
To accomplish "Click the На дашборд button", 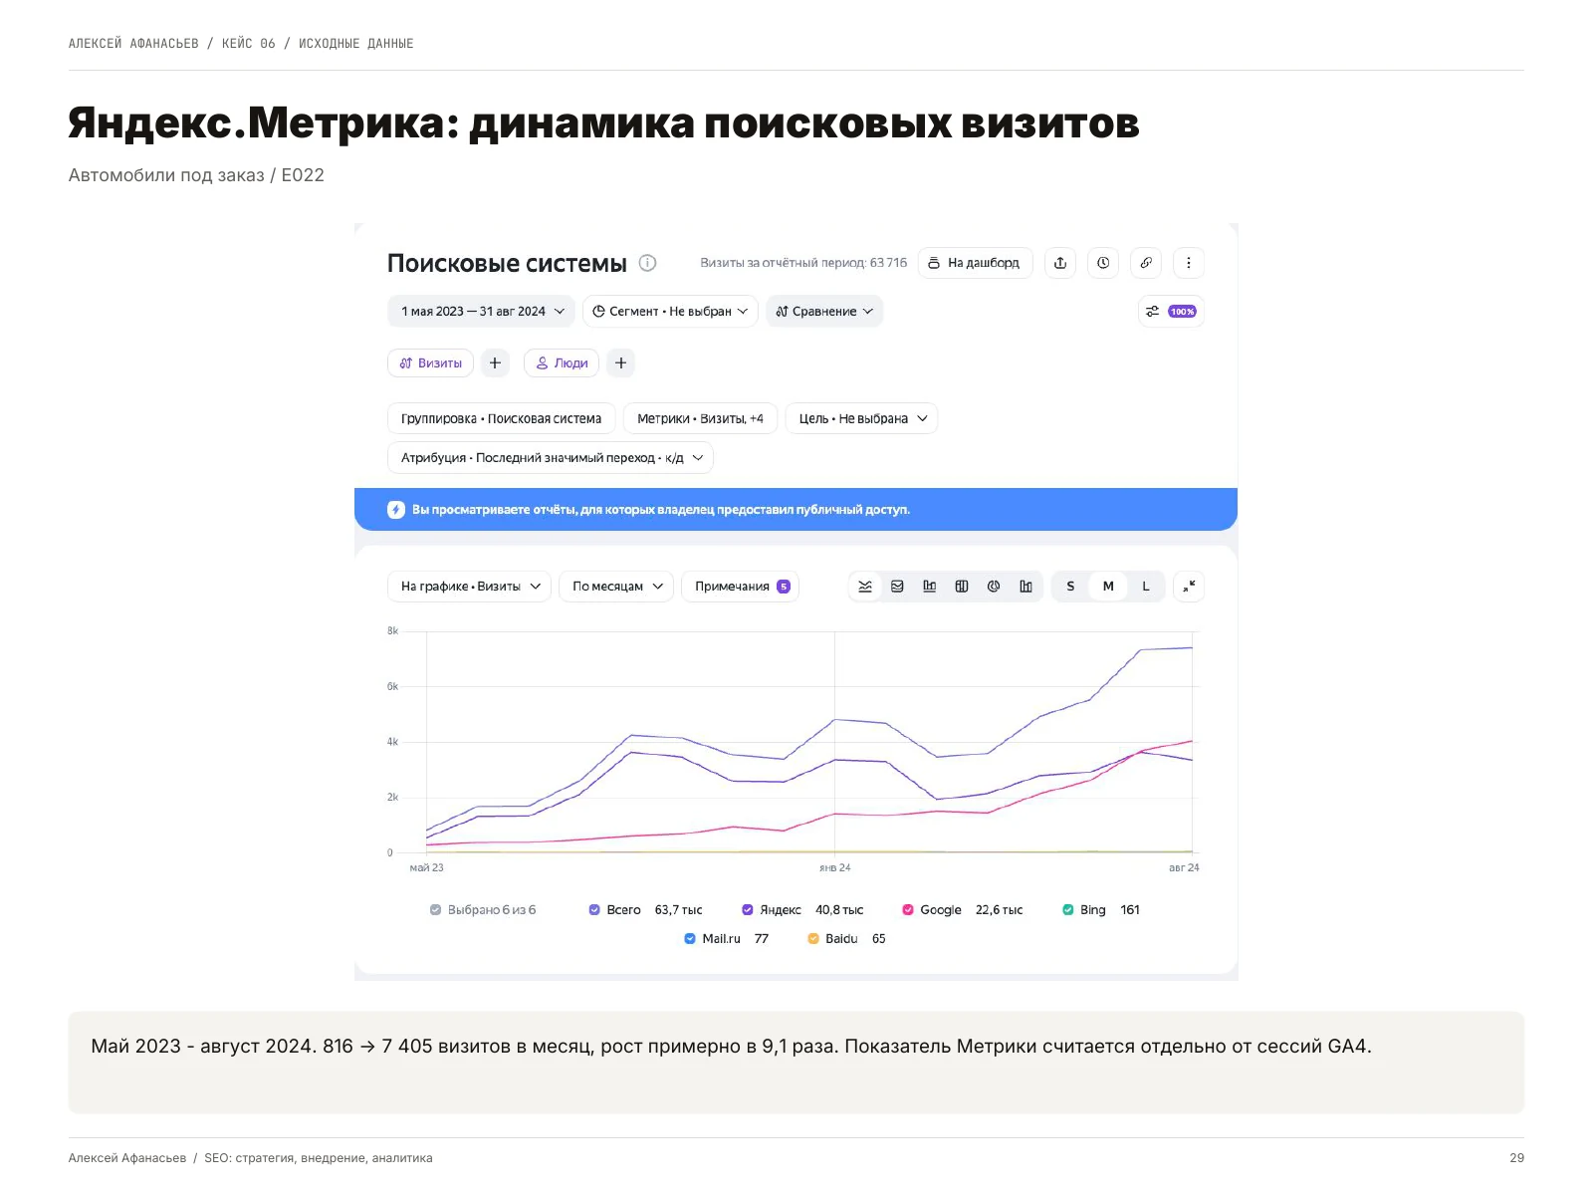I will coord(975,263).
